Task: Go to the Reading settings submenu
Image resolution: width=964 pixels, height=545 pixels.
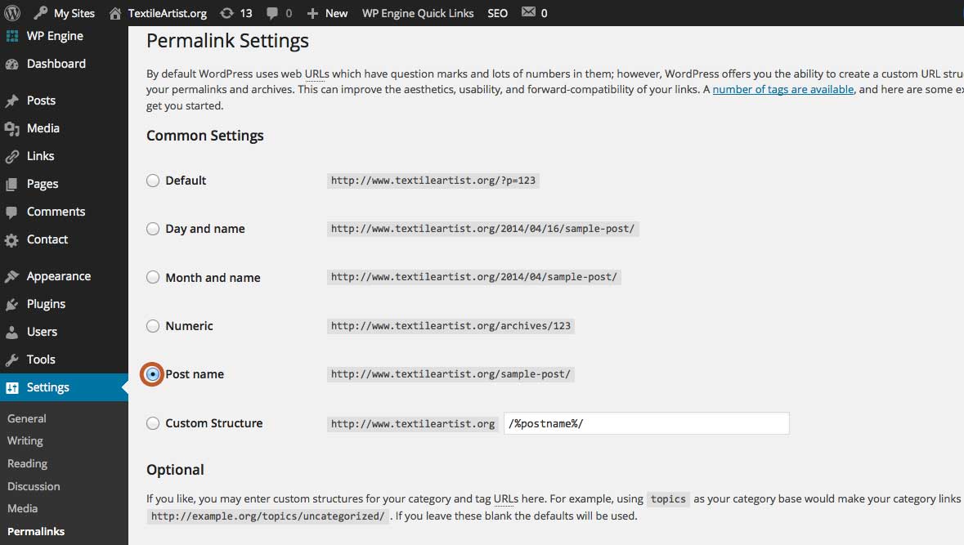Action: [x=27, y=464]
